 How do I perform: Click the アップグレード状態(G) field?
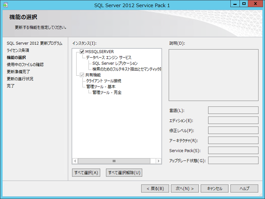point(233,160)
